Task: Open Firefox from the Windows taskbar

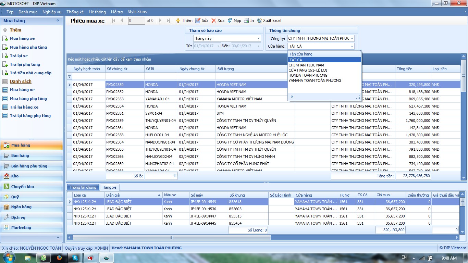Action: pos(59,258)
